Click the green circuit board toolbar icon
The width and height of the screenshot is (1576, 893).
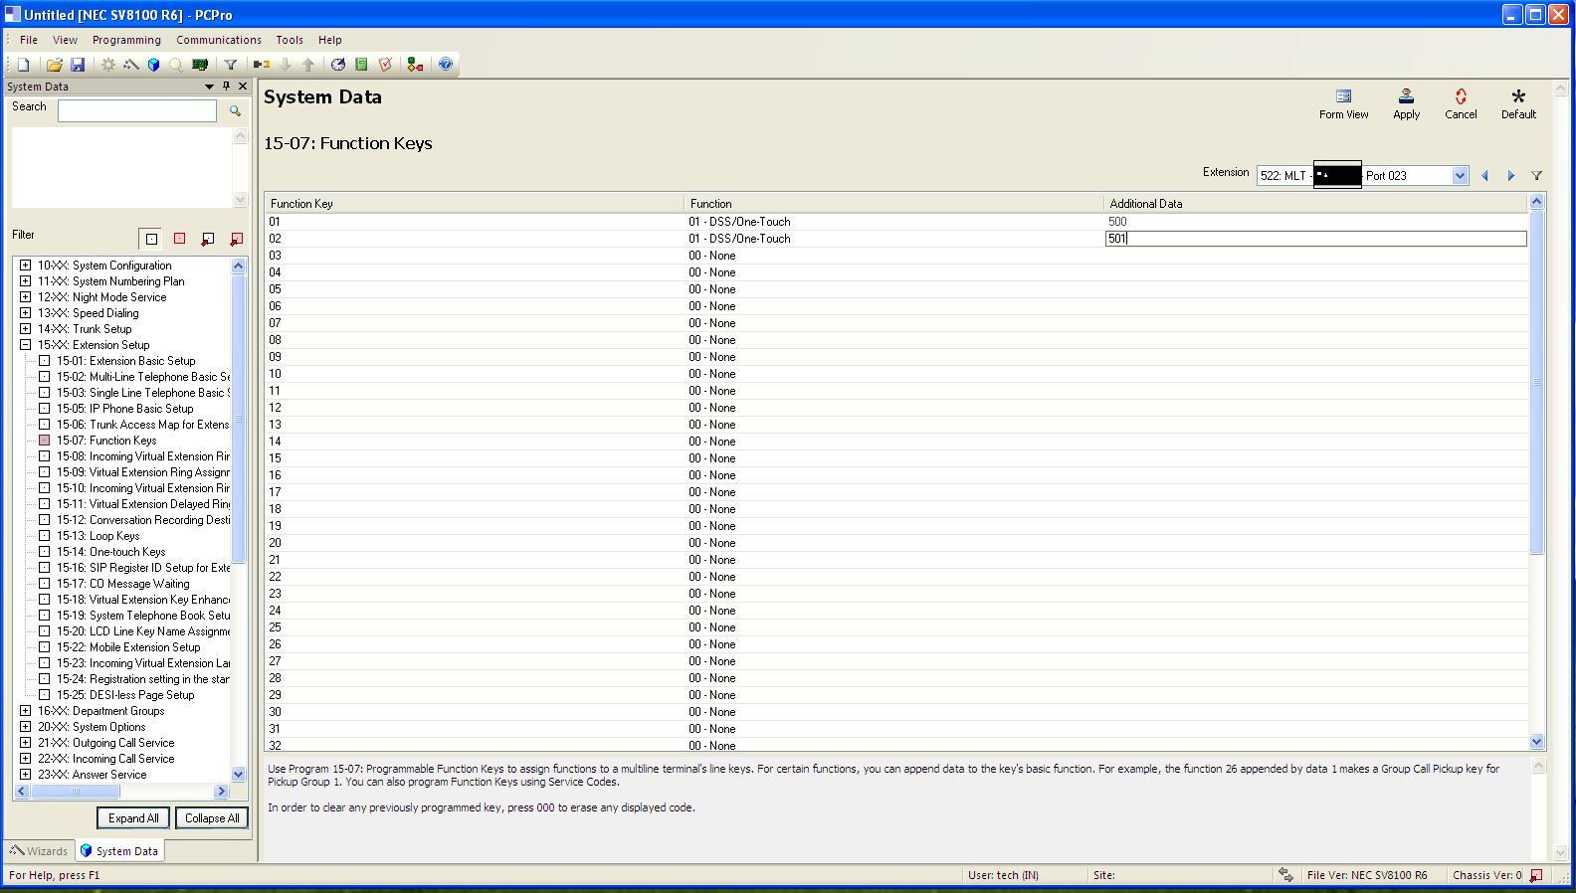(x=200, y=65)
